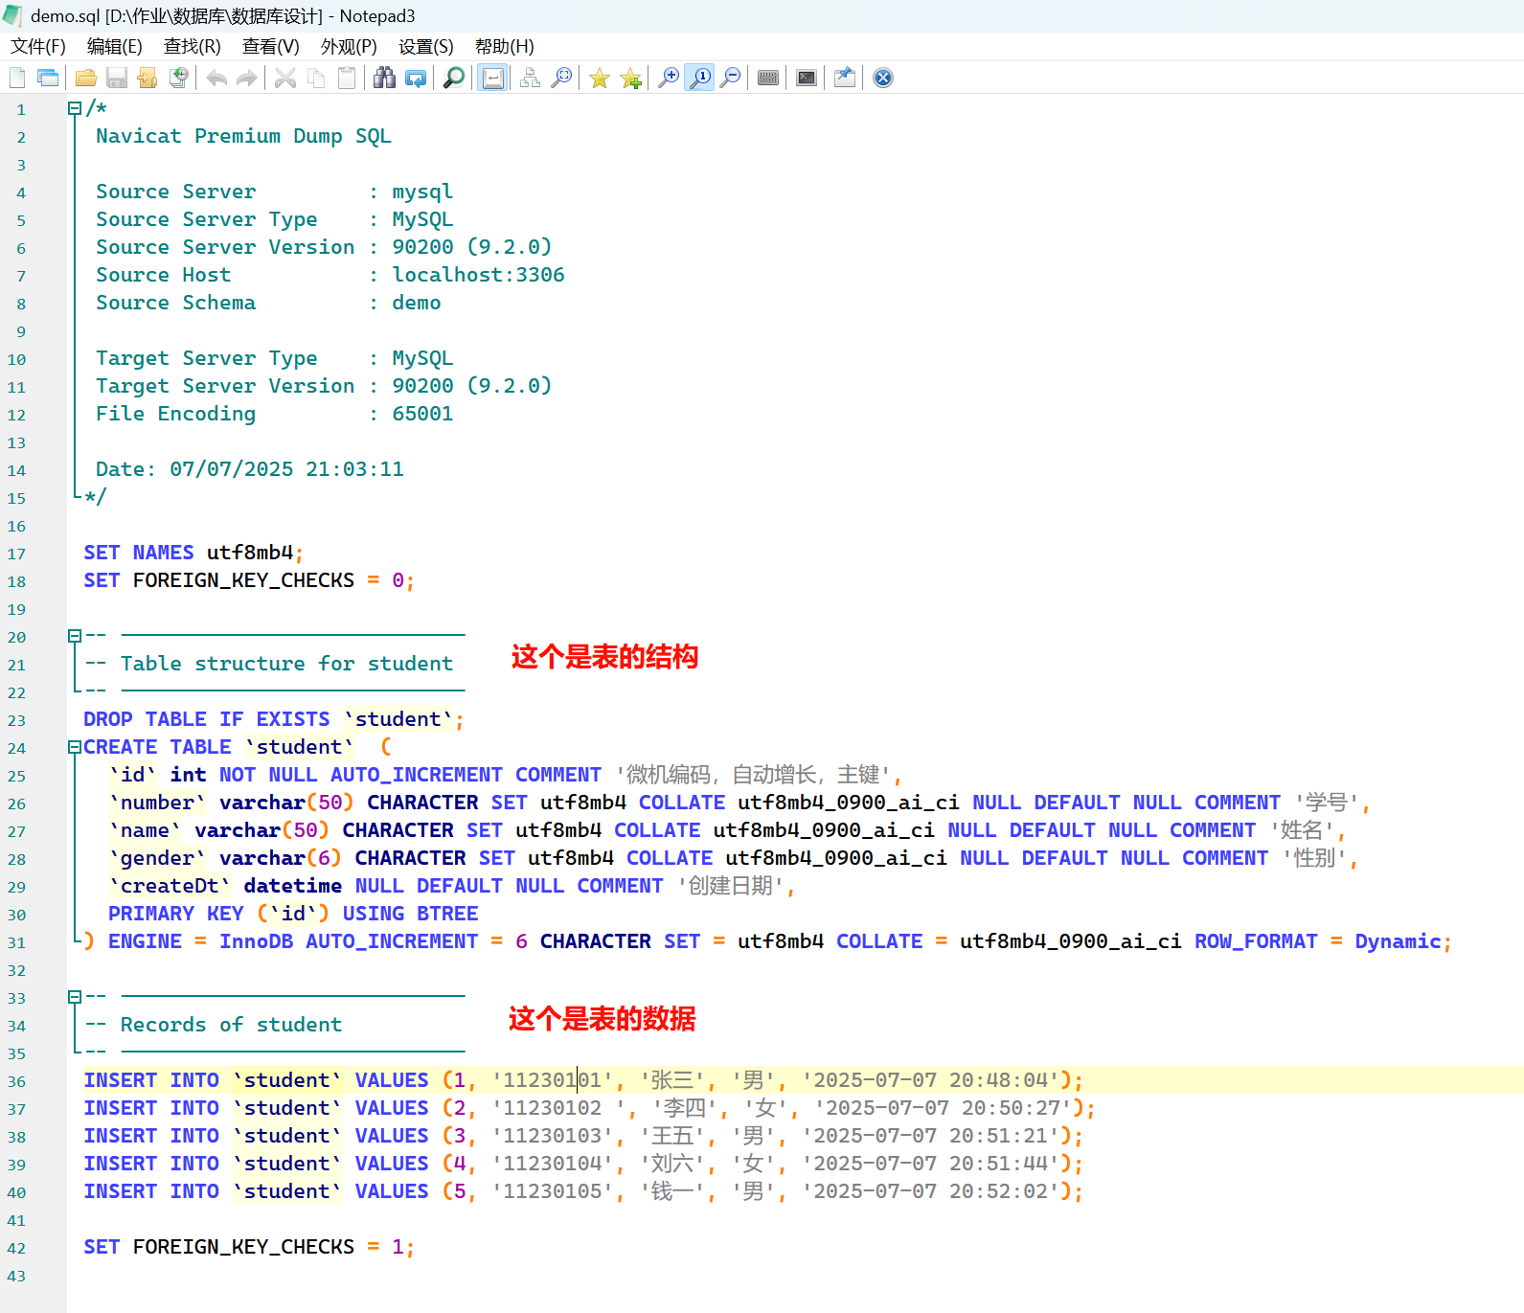Click line number 42 in the margin

click(x=17, y=1248)
